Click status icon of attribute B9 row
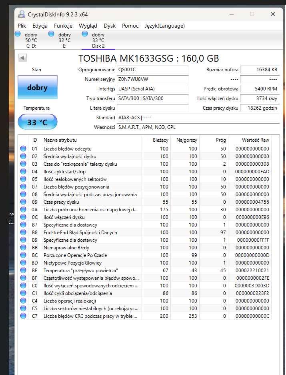The image size is (286, 375). tap(23, 240)
